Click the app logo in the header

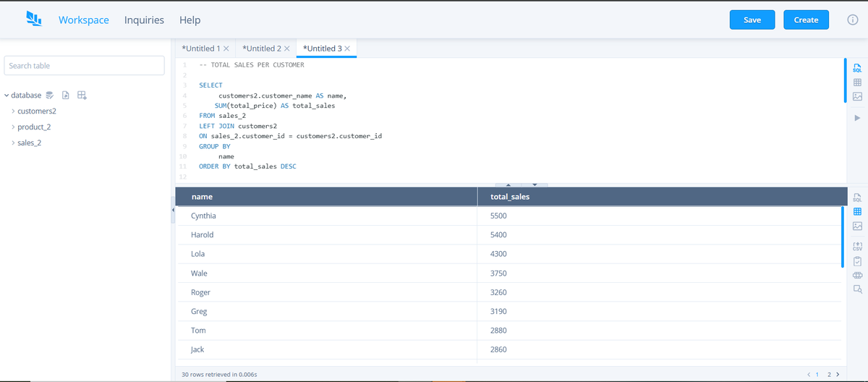tap(34, 19)
